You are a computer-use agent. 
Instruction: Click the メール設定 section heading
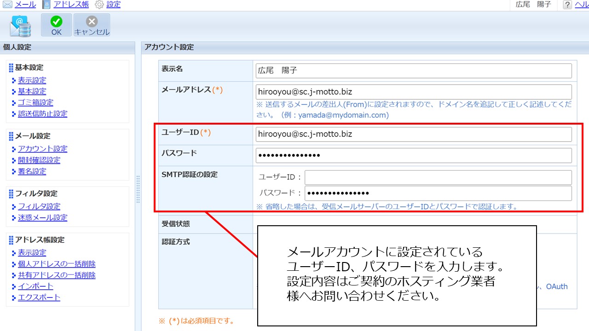click(33, 136)
